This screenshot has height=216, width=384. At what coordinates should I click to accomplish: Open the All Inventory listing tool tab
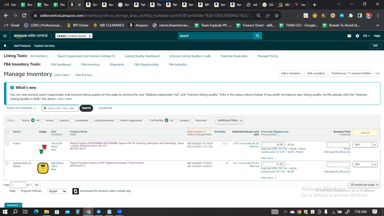[x=39, y=56]
